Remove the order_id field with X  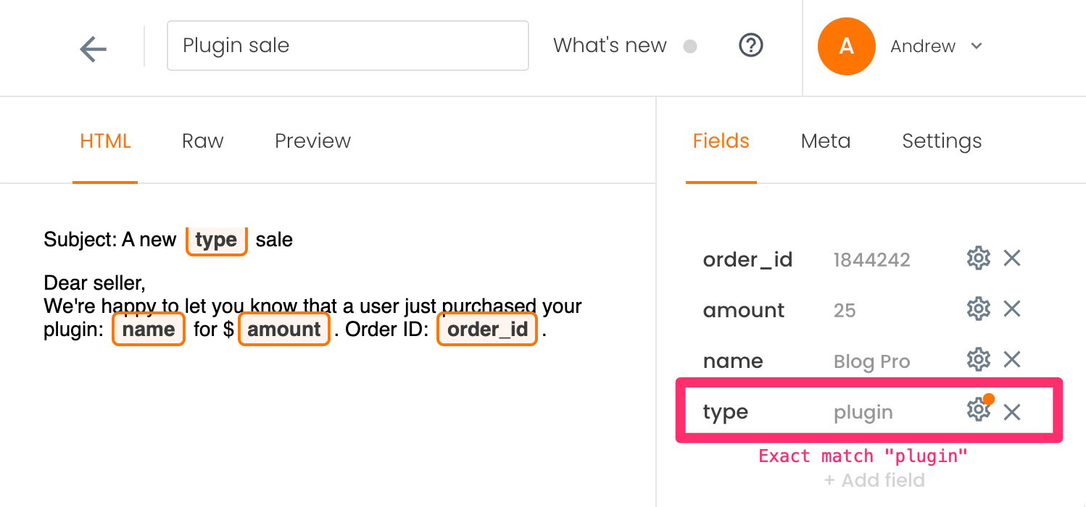(1012, 258)
